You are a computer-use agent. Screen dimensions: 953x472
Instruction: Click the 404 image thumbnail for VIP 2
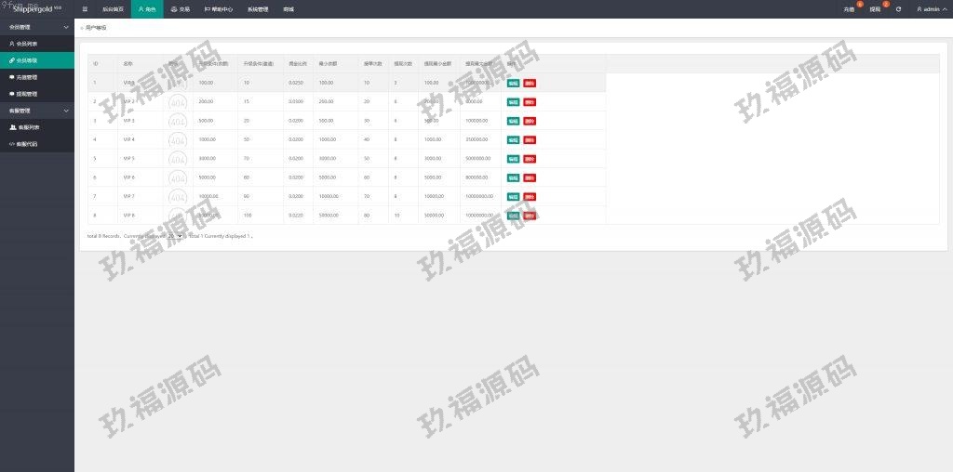[x=178, y=101]
